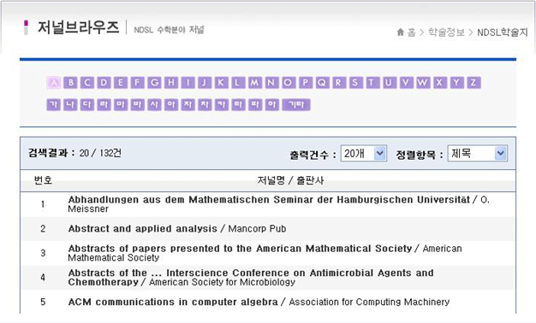Select the highlighted letter A filter

[54, 83]
